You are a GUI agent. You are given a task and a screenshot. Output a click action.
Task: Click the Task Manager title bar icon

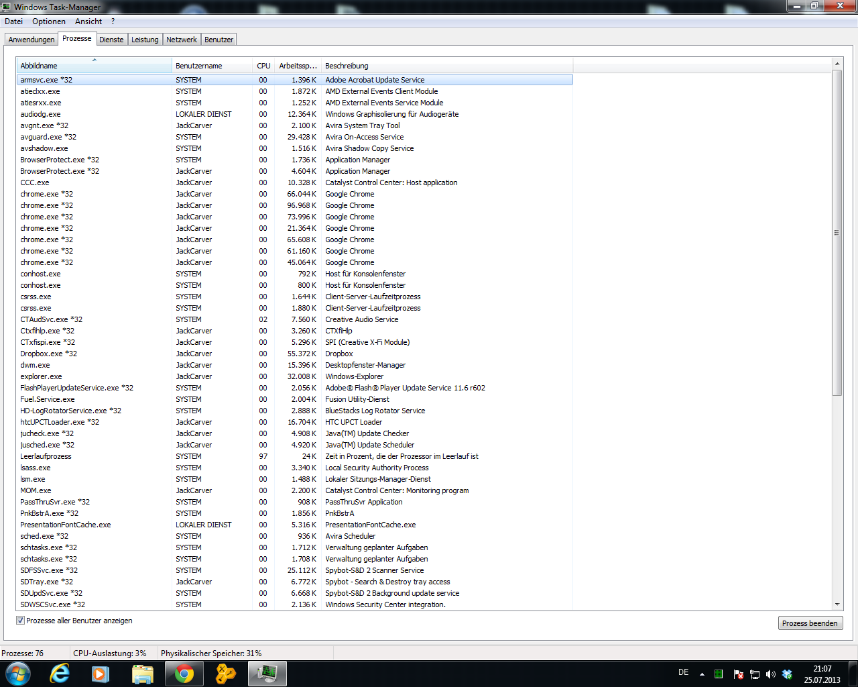point(7,7)
